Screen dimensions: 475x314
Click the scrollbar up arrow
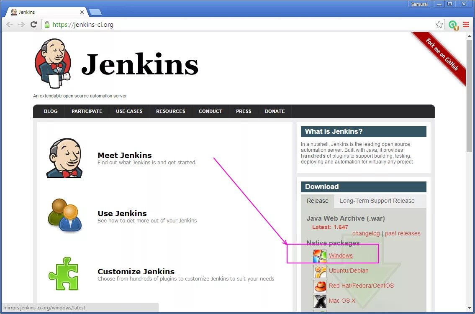coord(469,36)
